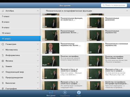Collapse the Показательная и логарифмическая функции section
The width and height of the screenshot is (130, 97).
(x=127, y=11)
